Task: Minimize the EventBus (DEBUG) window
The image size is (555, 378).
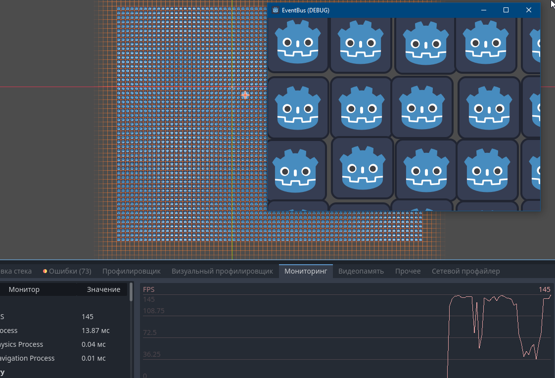Action: 483,10
